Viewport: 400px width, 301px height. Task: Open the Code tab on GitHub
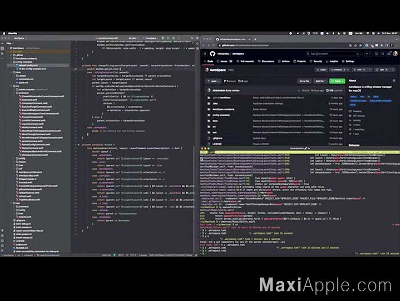coord(209,61)
